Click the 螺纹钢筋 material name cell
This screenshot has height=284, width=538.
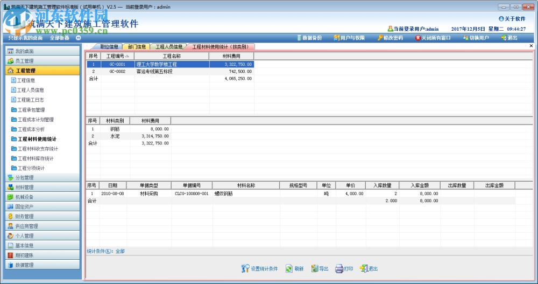point(246,193)
